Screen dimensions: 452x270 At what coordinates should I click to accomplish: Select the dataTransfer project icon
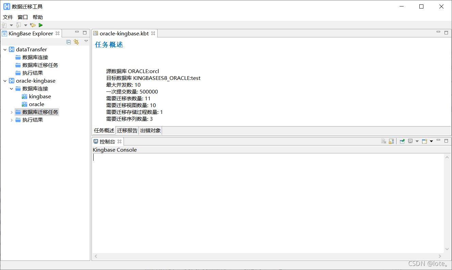point(12,50)
